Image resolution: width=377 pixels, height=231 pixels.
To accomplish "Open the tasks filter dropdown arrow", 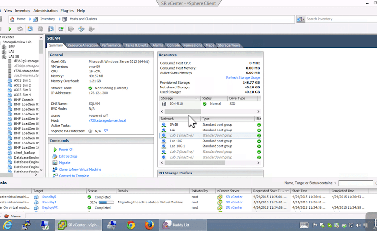I will click(x=335, y=183).
